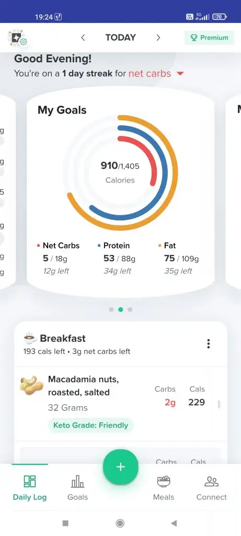Screen dimensions: 241x536
Task: Select the Daily Log tab
Action: pyautogui.click(x=30, y=487)
